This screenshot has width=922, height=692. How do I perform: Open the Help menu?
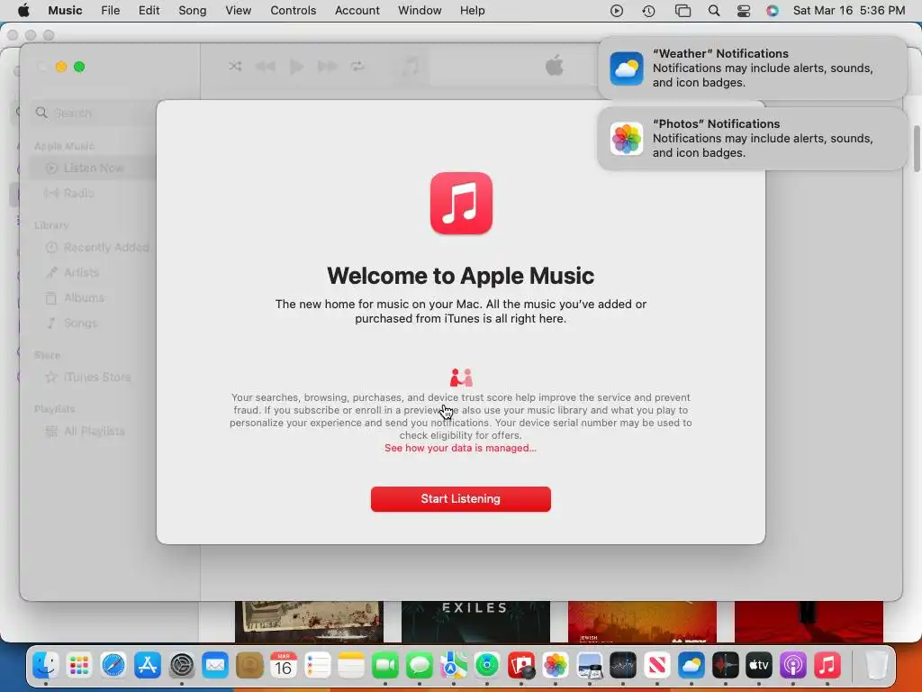click(472, 11)
